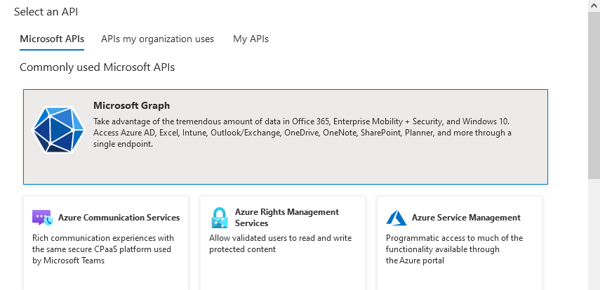
Task: Click the 'Rich communication experiences' description text
Action: pyautogui.click(x=103, y=249)
